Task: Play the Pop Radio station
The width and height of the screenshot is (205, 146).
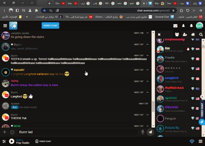Action: tap(12, 141)
